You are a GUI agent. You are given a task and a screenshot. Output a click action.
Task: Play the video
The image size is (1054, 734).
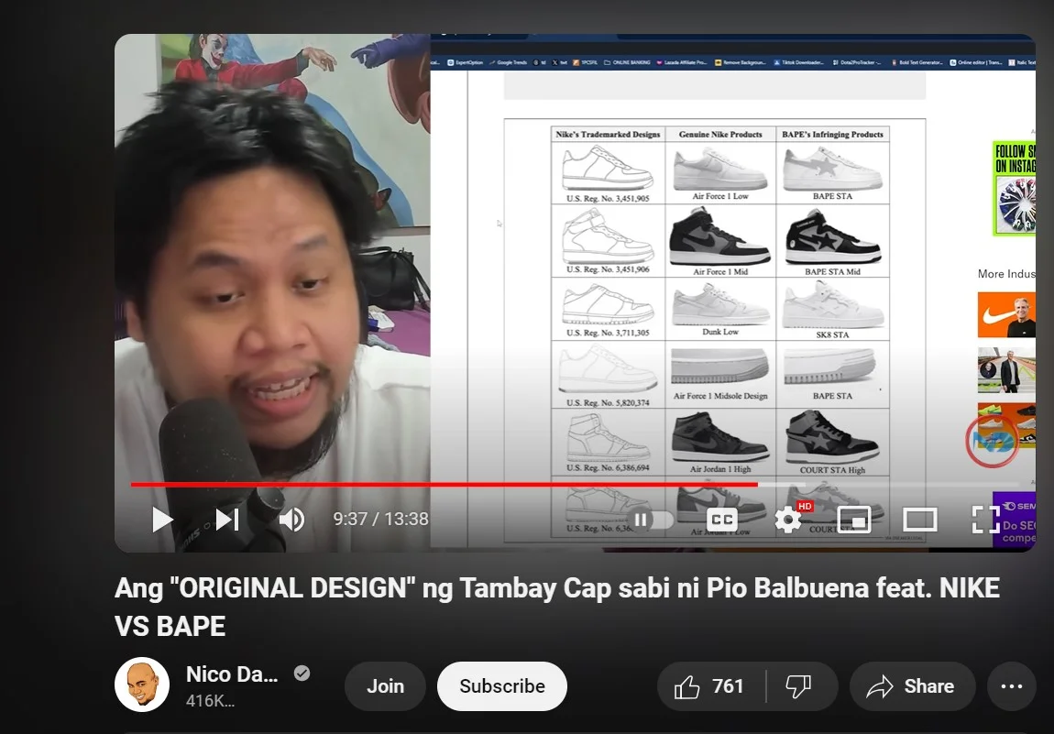click(x=162, y=519)
